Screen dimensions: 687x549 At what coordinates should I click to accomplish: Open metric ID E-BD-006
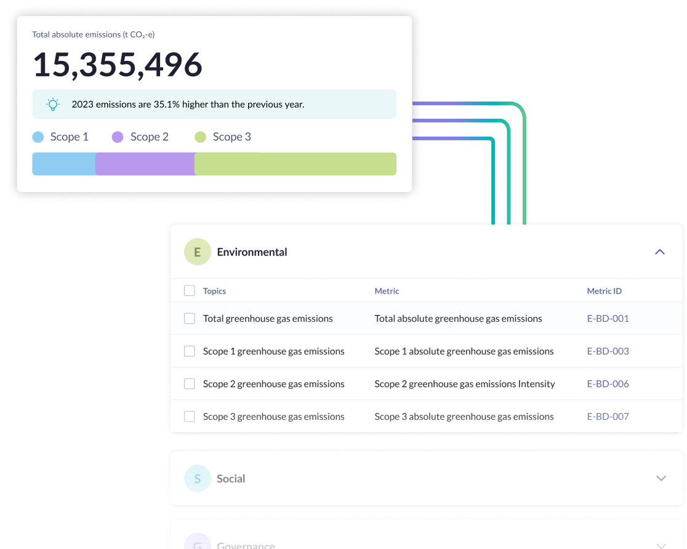(608, 384)
